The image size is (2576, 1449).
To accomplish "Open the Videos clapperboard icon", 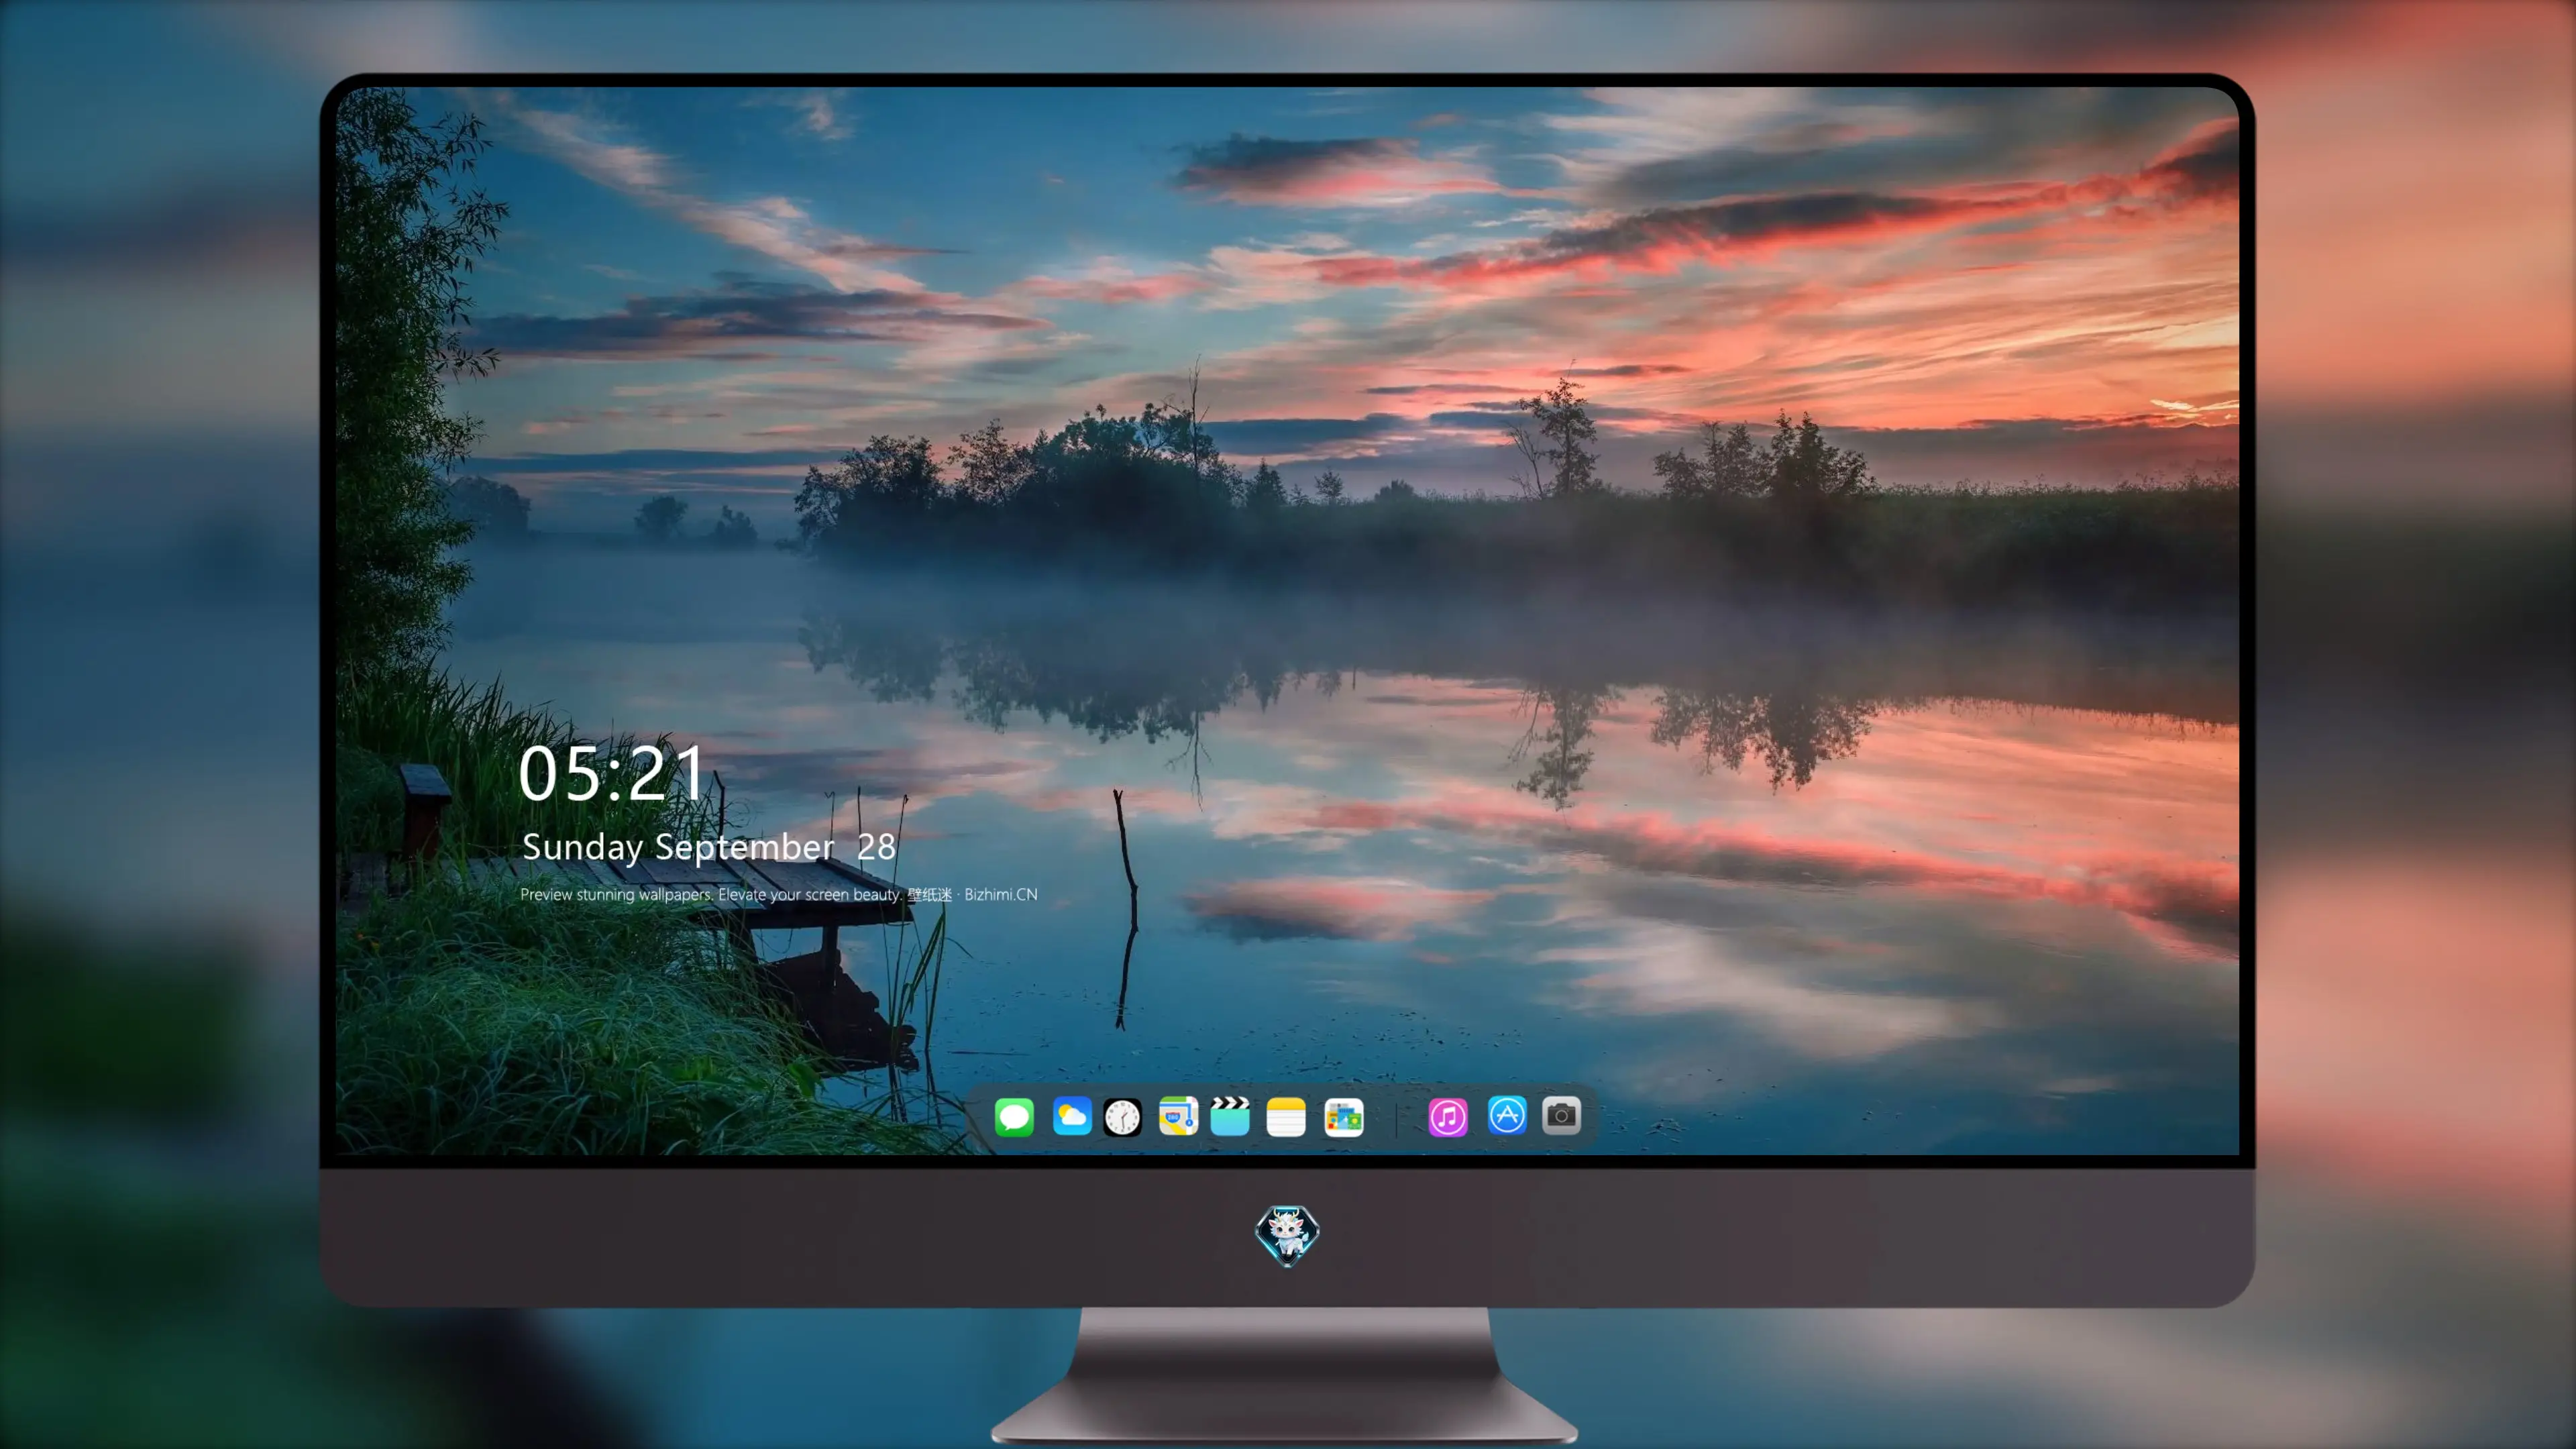I will (1230, 1116).
